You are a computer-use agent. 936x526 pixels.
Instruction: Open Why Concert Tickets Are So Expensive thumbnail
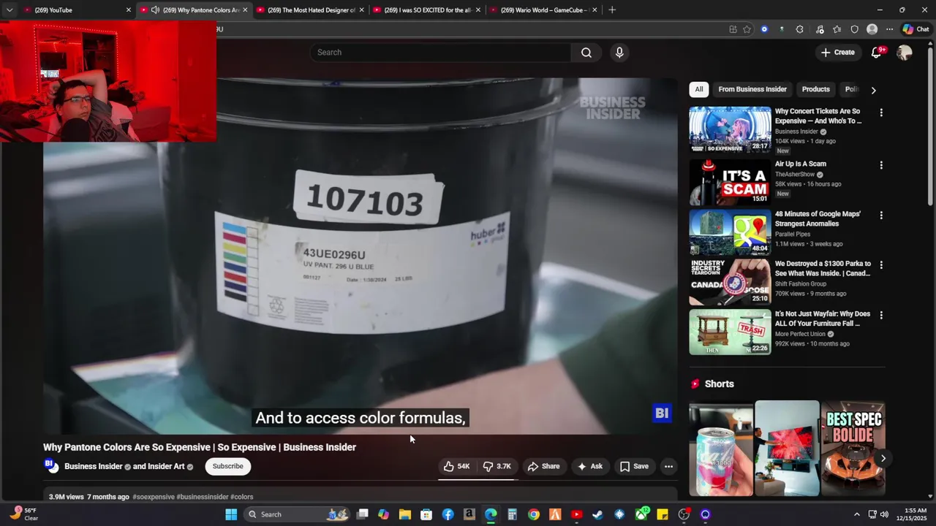click(730, 129)
